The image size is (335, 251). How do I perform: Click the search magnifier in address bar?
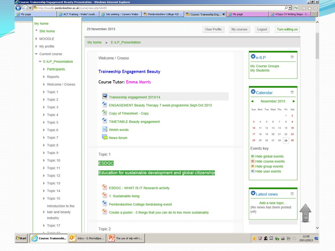286,8
